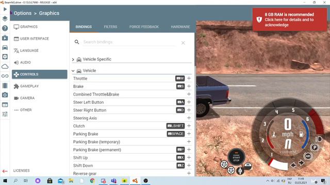Click the headlight indicator on the gauge
This screenshot has height=185, width=330.
pos(319,139)
